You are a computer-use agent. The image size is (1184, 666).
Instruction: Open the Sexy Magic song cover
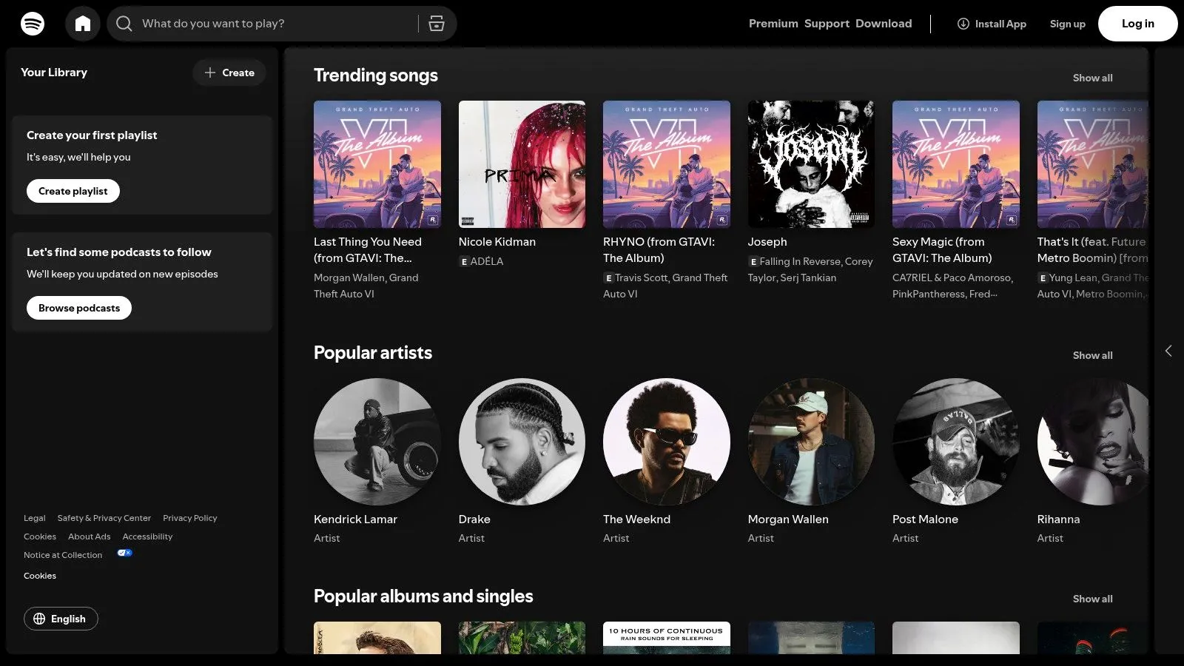pos(956,164)
